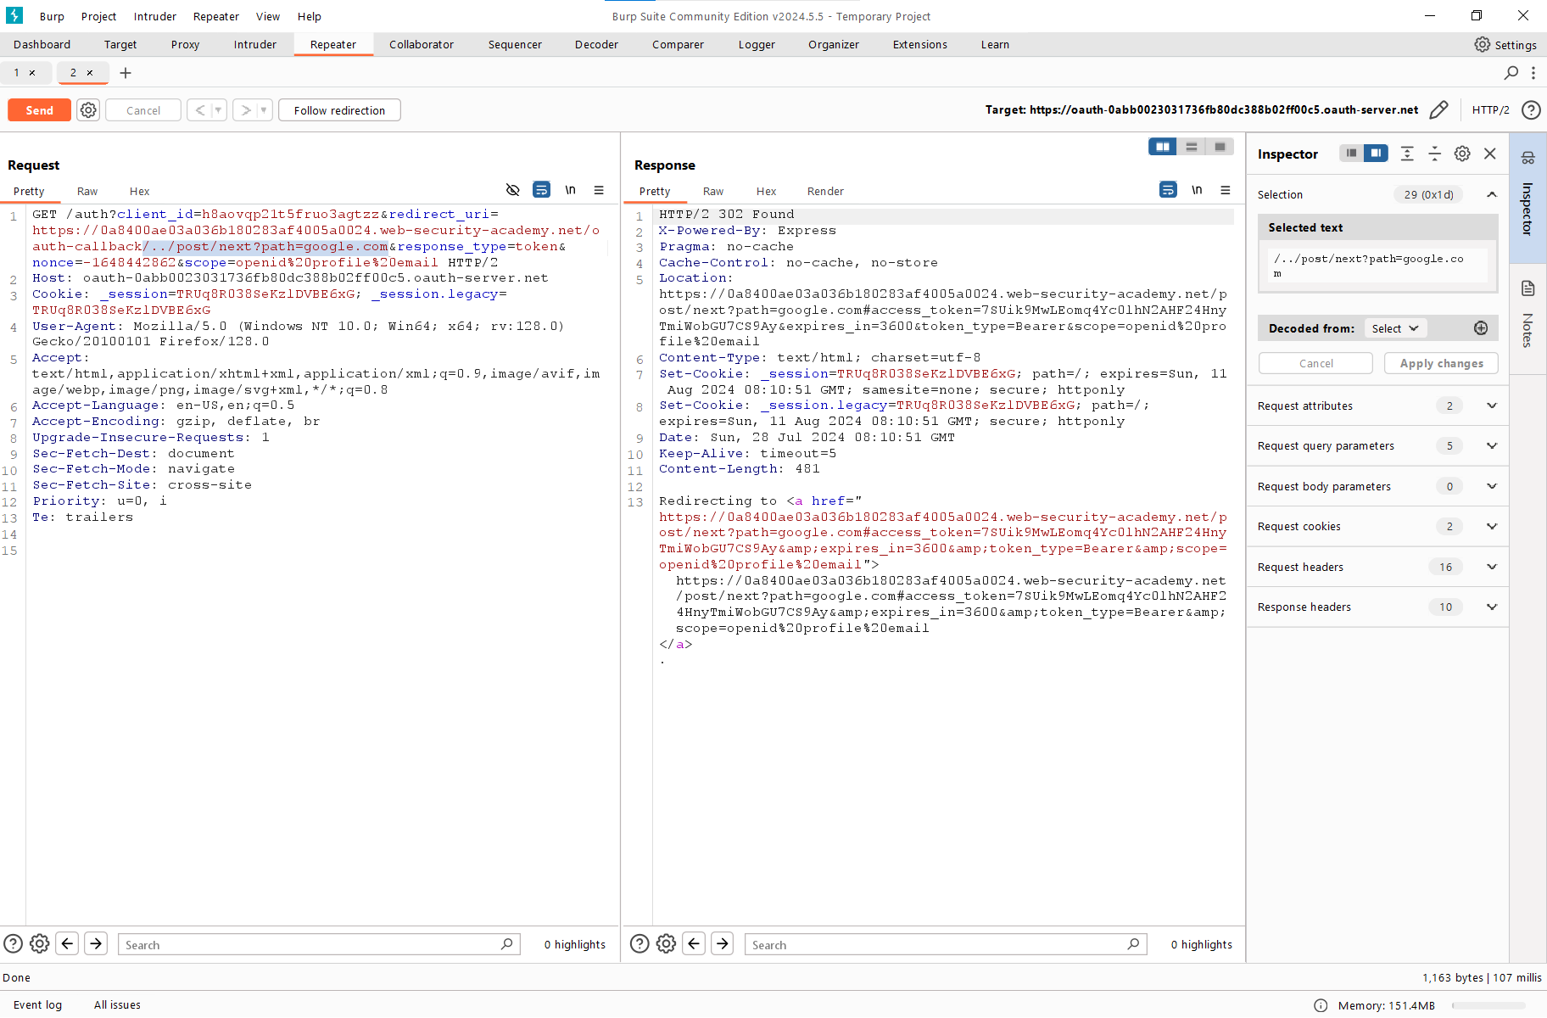Open Request search settings gear
This screenshot has width=1547, height=1018.
pyautogui.click(x=40, y=944)
